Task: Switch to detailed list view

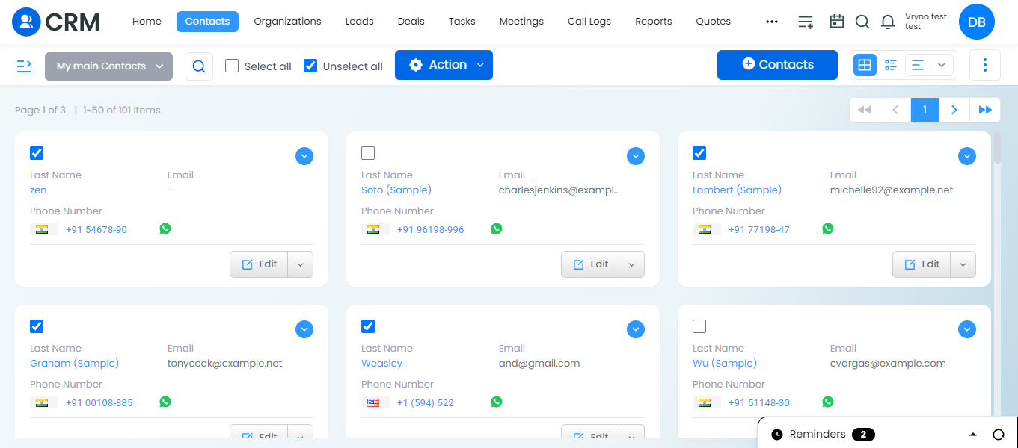Action: (x=890, y=65)
